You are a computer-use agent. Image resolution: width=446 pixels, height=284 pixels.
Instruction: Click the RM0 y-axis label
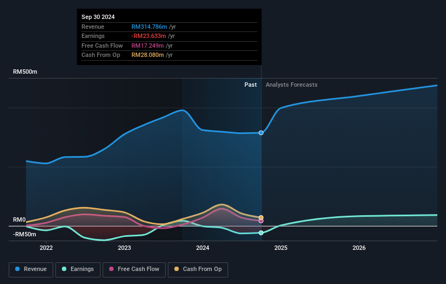pos(20,220)
